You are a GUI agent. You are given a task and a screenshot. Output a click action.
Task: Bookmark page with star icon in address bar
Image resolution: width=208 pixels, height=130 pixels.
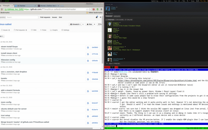tap(90, 9)
